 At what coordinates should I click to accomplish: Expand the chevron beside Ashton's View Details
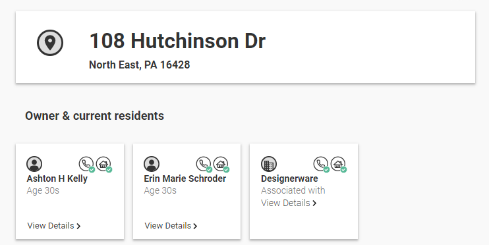78,227
